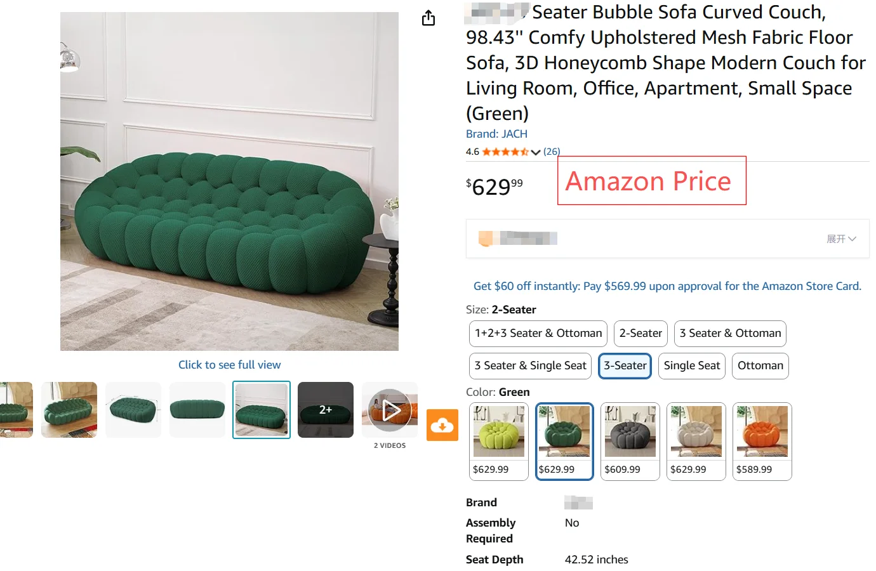The width and height of the screenshot is (876, 571).
Task: View the top-down green sofa thumbnail
Action: click(x=133, y=410)
